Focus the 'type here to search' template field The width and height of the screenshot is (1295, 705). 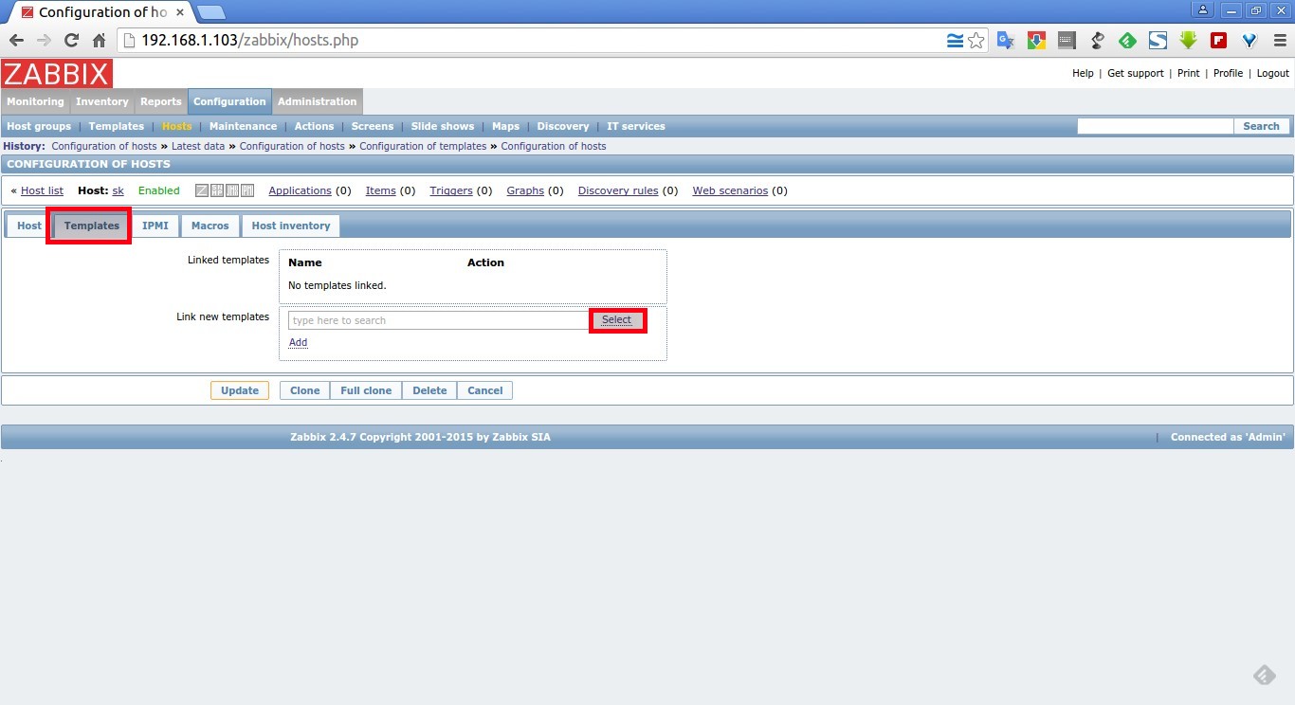[x=439, y=320]
